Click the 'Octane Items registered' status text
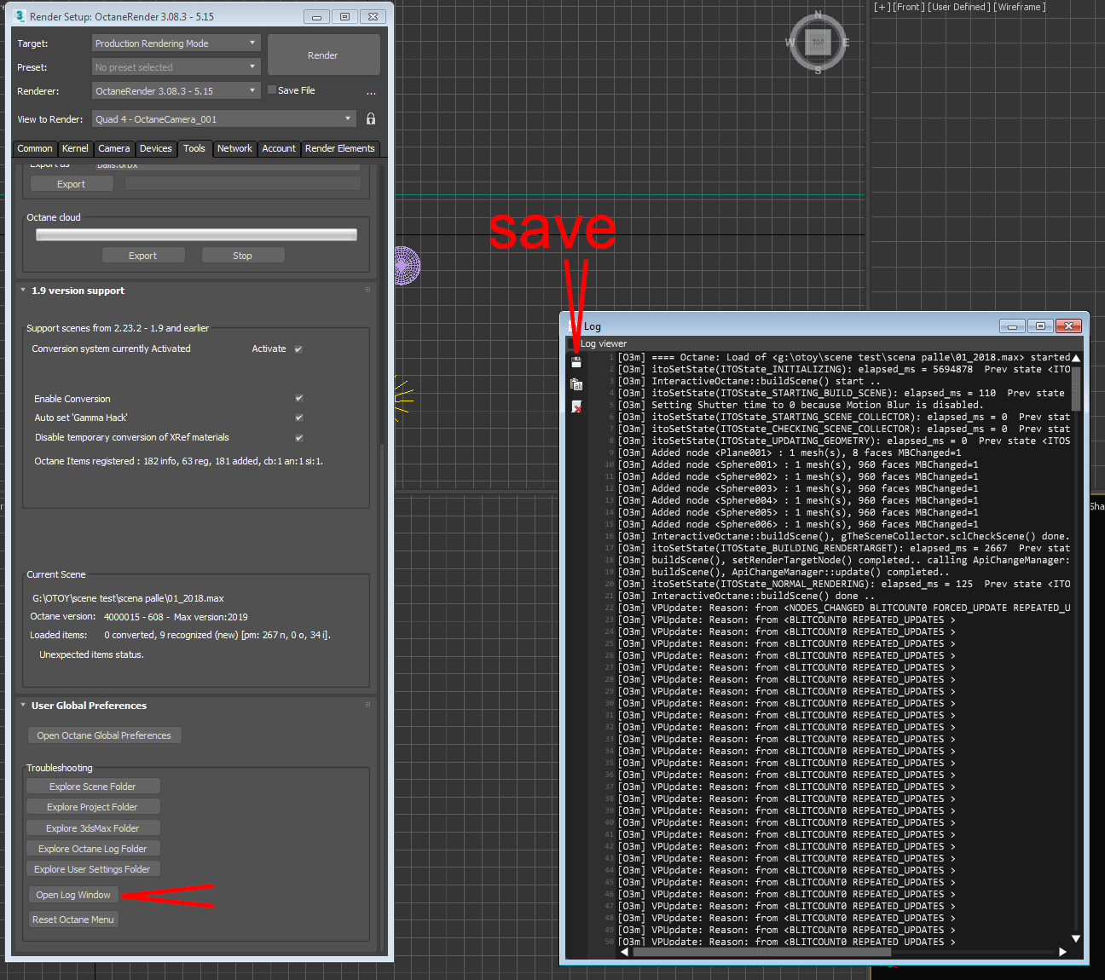Screen dimensions: 1105x980 point(178,461)
